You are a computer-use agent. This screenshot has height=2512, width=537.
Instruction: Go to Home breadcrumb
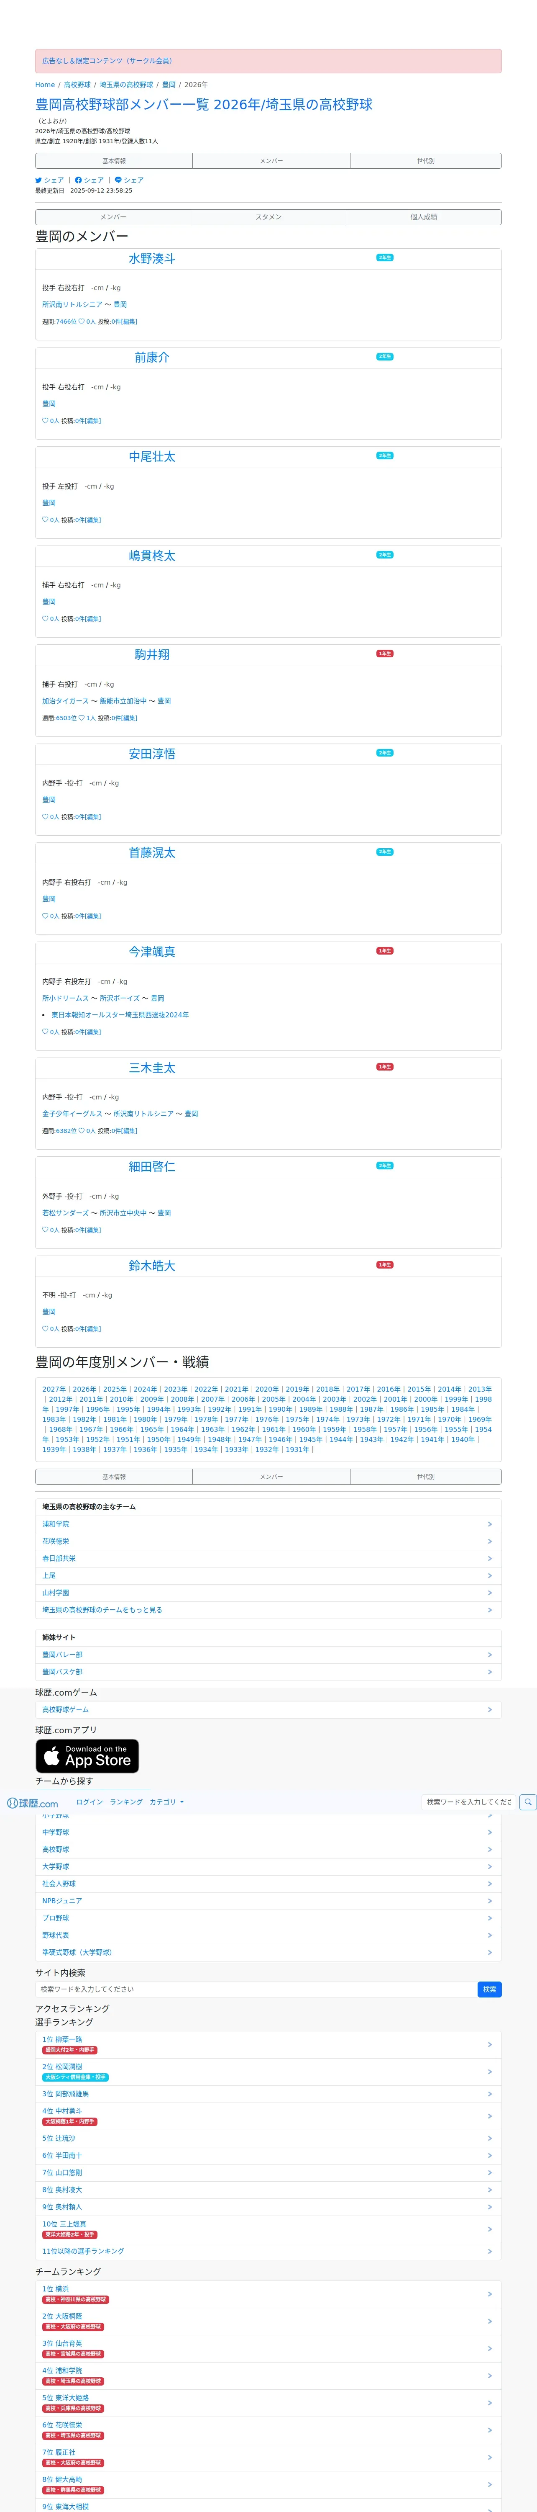point(45,85)
